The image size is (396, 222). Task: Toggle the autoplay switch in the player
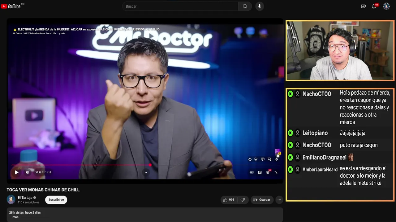click(x=252, y=172)
